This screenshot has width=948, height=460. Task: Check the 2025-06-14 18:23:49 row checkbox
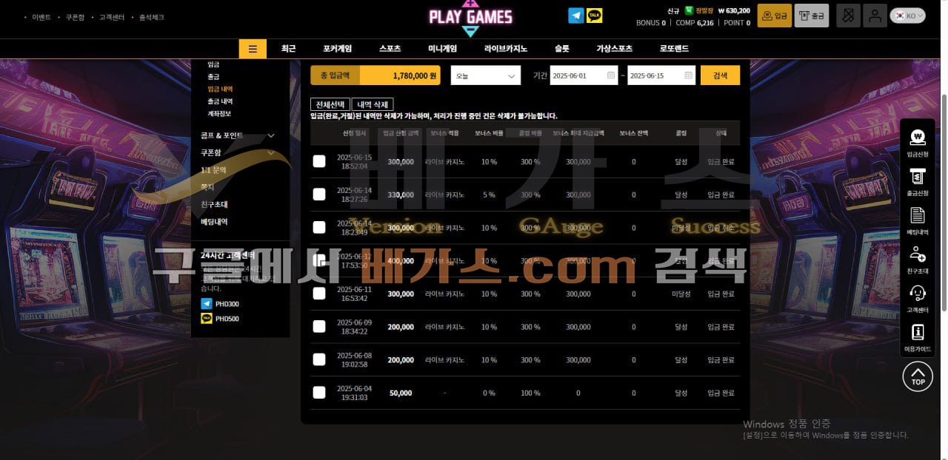click(x=319, y=227)
